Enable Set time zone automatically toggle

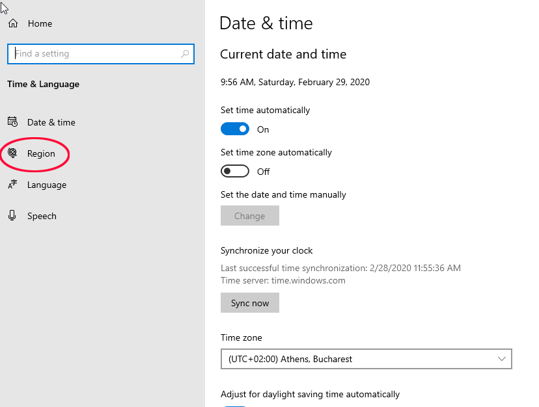[235, 171]
